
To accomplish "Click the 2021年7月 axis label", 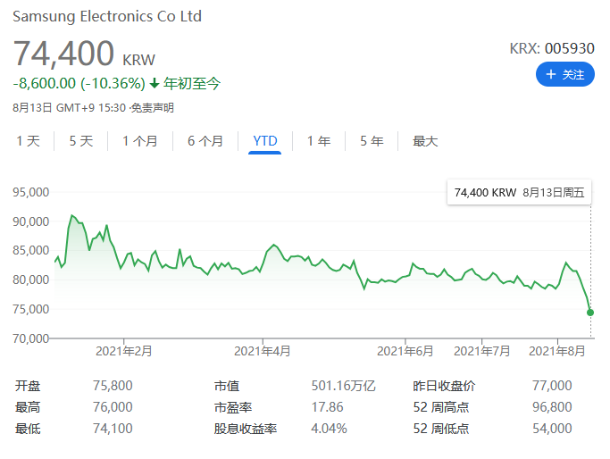I will tap(481, 351).
